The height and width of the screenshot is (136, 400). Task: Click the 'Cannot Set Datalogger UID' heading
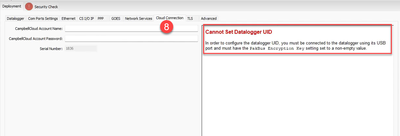238,32
